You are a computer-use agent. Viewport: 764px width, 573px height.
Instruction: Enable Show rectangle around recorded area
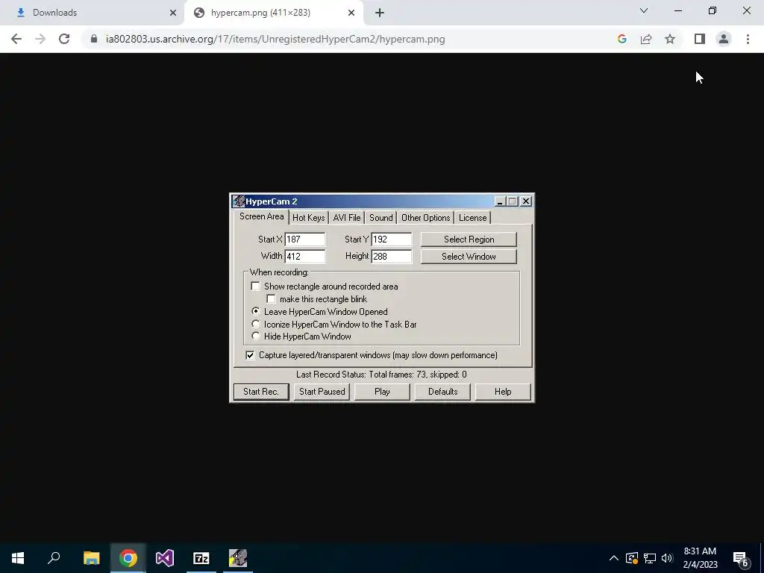pyautogui.click(x=255, y=286)
